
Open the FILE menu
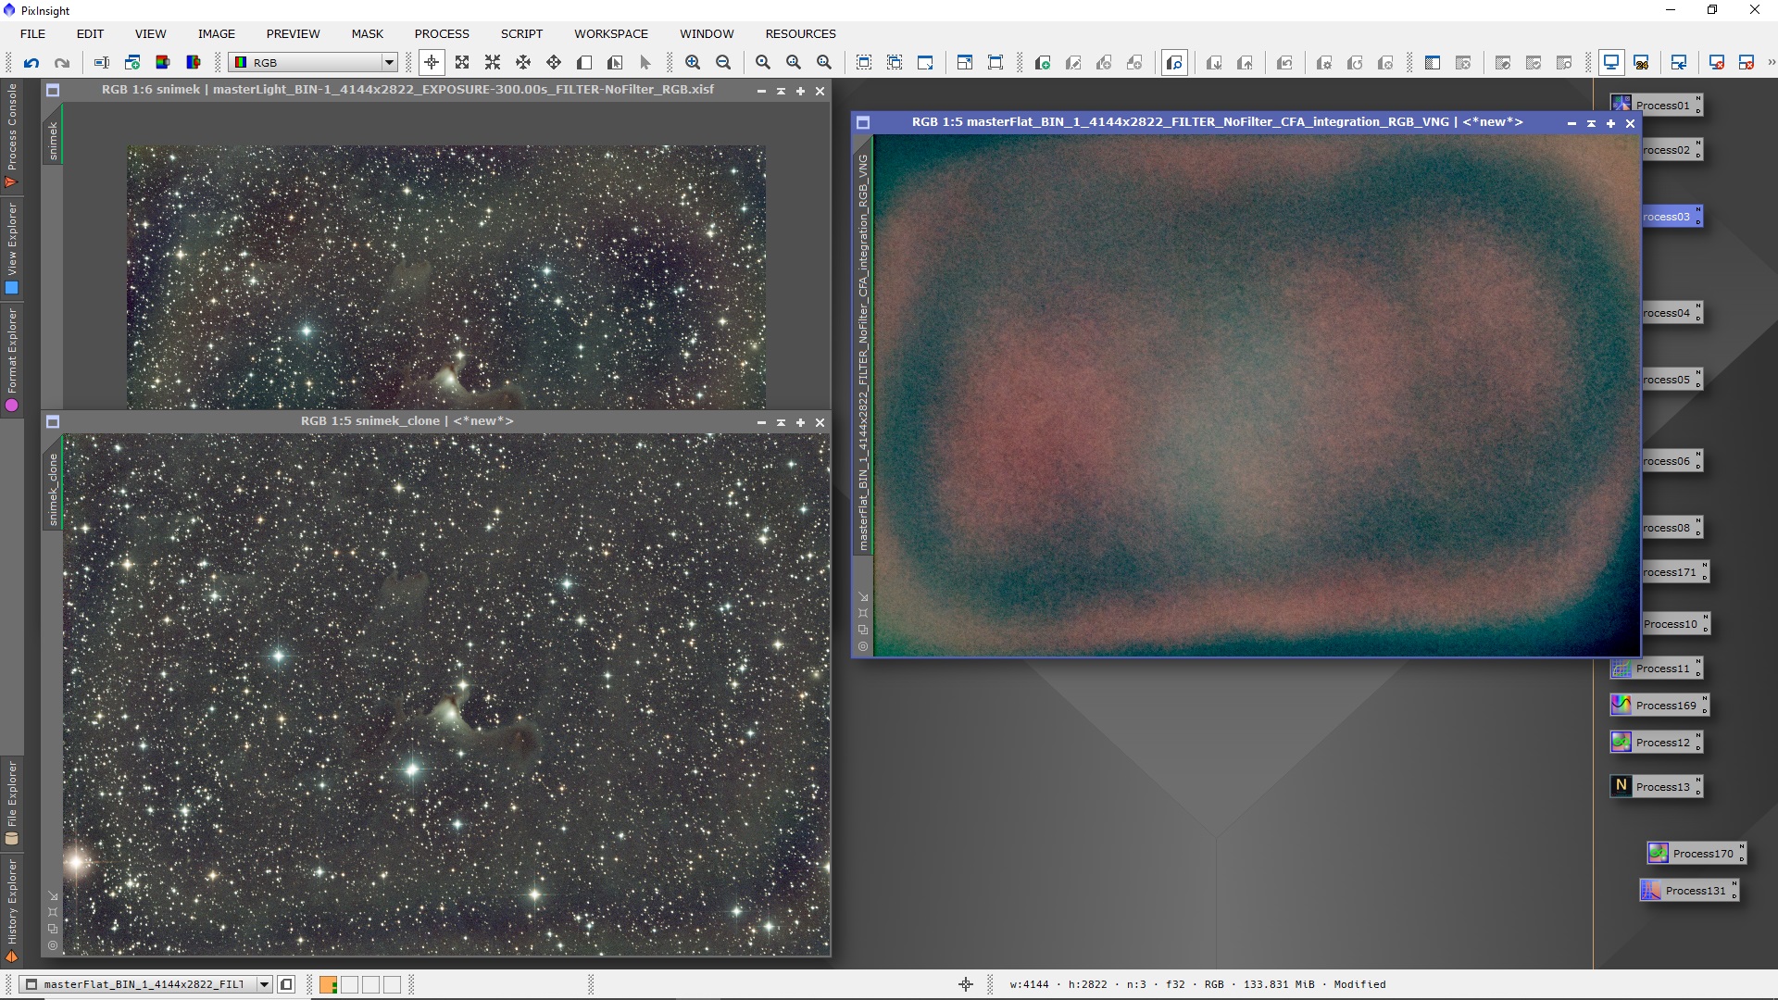pos(32,33)
